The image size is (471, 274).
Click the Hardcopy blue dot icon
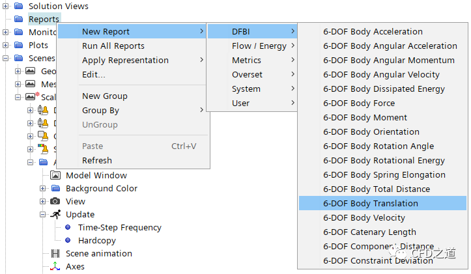tap(68, 240)
